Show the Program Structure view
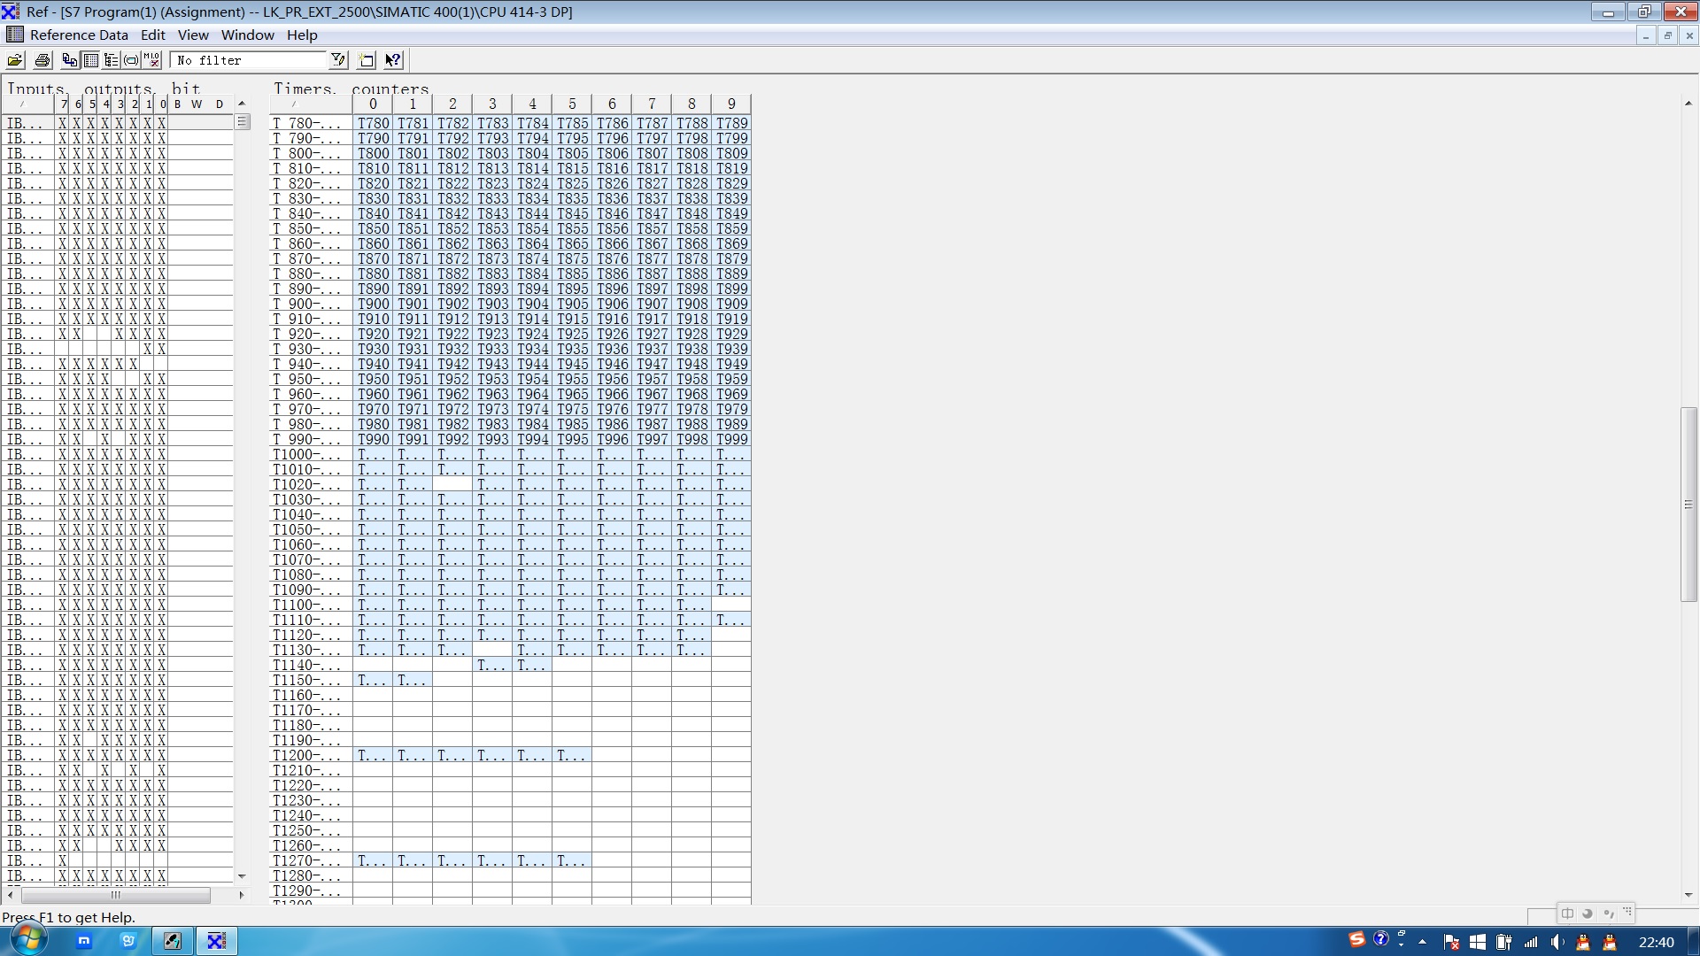This screenshot has height=956, width=1700. coord(111,60)
